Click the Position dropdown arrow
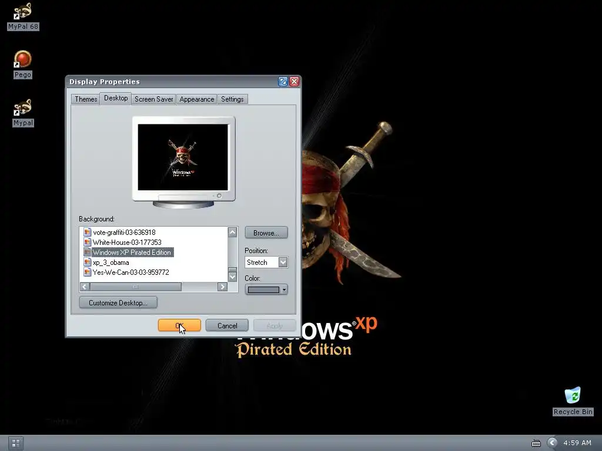 [x=283, y=262]
